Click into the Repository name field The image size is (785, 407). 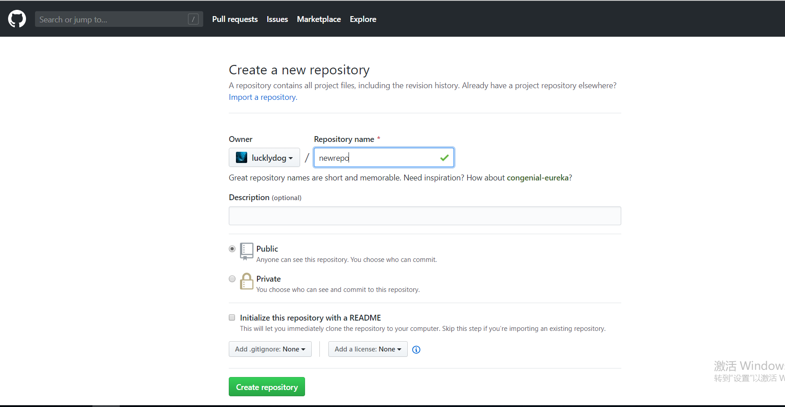click(x=384, y=158)
